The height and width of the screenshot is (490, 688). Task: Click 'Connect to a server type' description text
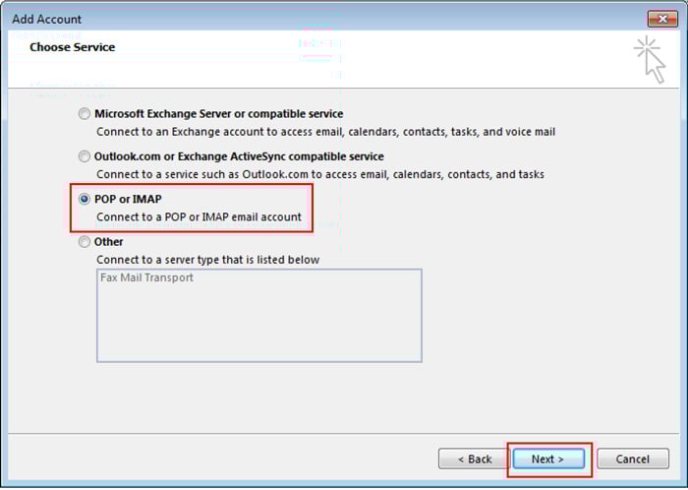click(207, 260)
